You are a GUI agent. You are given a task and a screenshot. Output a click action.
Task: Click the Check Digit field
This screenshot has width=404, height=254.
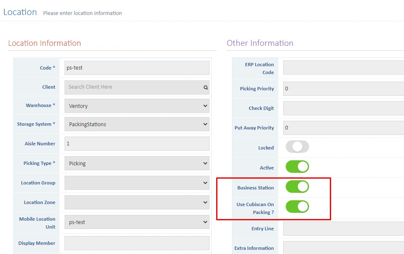343,108
